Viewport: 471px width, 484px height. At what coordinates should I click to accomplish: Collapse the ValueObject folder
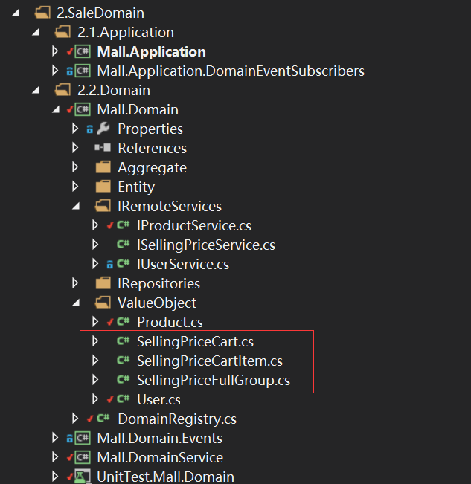point(75,303)
